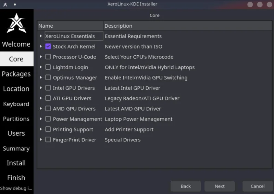
Task: Uncheck Stock Arch Kernel checkbox
Action: tap(48, 46)
